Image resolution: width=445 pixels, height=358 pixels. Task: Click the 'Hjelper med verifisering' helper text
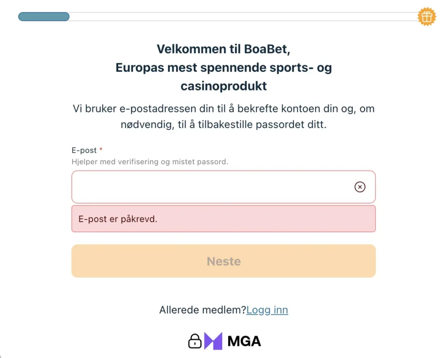pos(149,162)
